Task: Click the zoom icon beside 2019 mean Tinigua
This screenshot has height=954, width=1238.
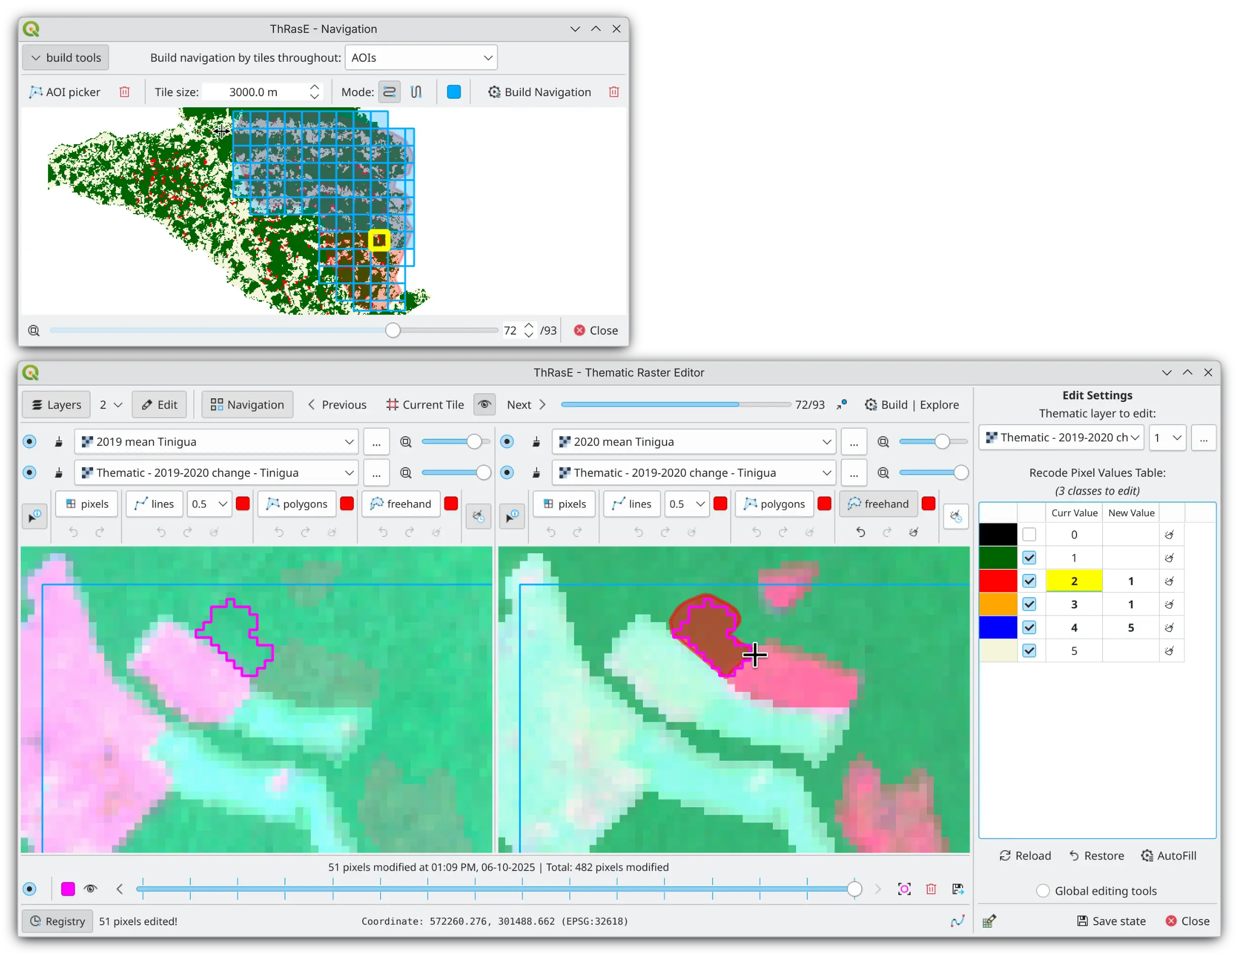Action: tap(406, 441)
